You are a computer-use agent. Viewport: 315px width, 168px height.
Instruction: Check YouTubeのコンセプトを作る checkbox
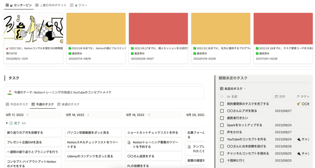(222, 139)
